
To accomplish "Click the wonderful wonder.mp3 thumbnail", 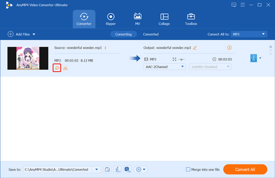I will click(x=28, y=58).
